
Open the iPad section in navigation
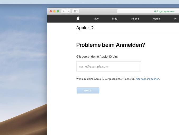click(x=115, y=19)
